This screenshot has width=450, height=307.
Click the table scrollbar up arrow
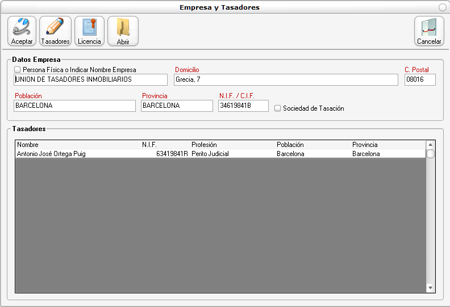click(x=430, y=145)
